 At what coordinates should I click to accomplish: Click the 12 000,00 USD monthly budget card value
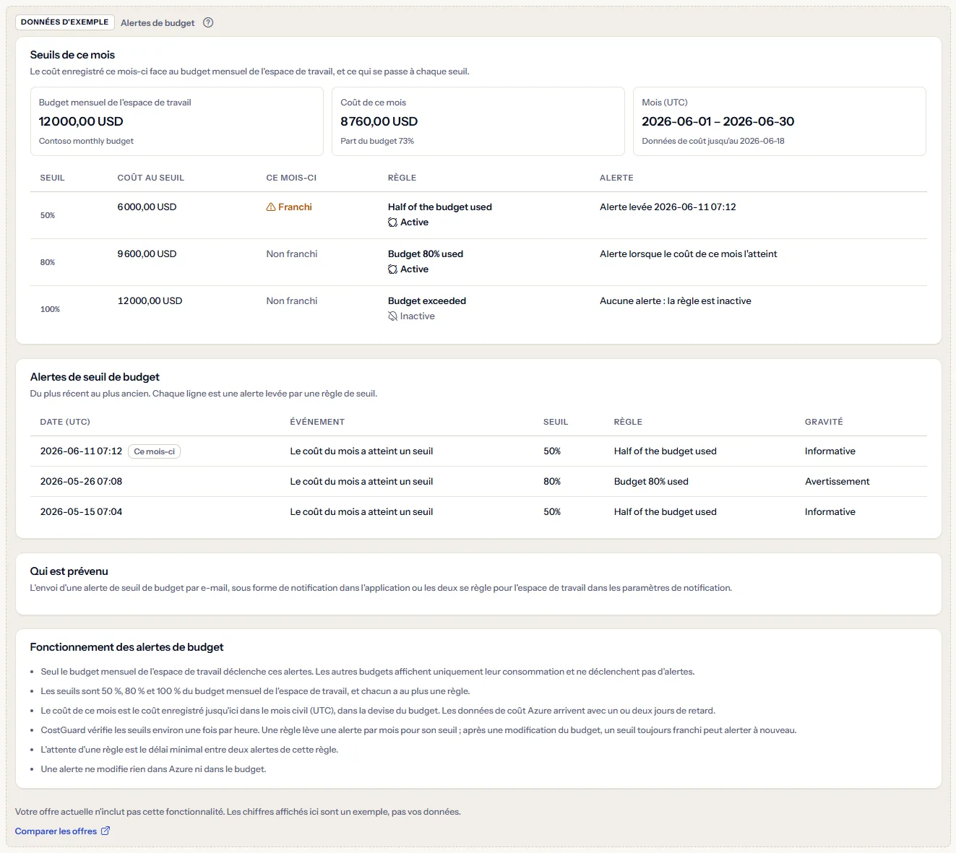pyautogui.click(x=81, y=121)
